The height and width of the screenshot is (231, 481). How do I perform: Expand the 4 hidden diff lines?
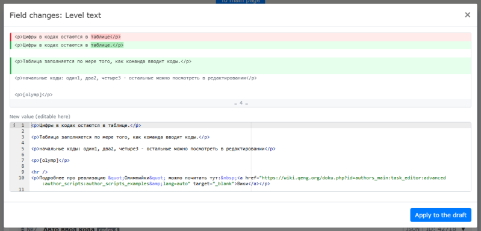pyautogui.click(x=241, y=103)
